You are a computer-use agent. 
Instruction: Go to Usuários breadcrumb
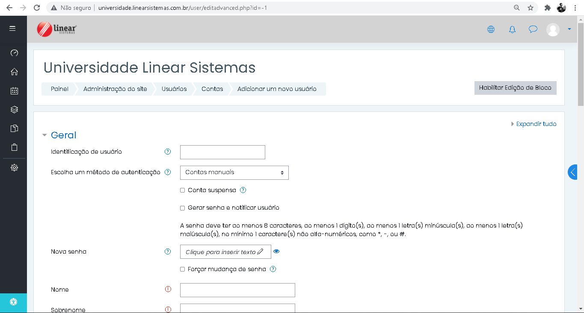174,89
